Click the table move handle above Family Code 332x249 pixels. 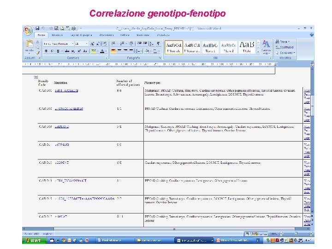pyautogui.click(x=36, y=77)
